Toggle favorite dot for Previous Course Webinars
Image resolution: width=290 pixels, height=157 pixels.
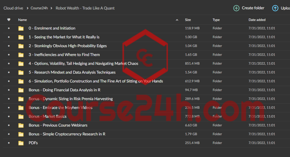tap(9, 125)
